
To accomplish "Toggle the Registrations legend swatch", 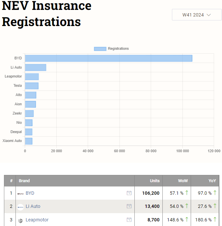I will [100, 49].
